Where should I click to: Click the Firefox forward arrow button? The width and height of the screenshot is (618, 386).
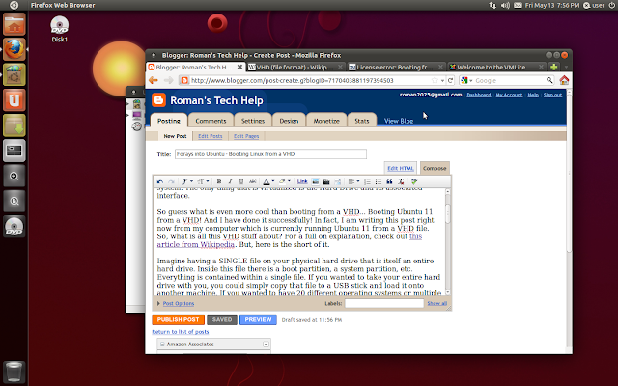click(168, 80)
